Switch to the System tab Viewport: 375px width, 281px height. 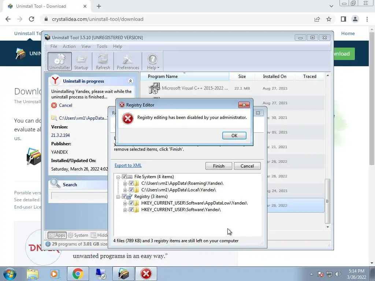pyautogui.click(x=78, y=235)
